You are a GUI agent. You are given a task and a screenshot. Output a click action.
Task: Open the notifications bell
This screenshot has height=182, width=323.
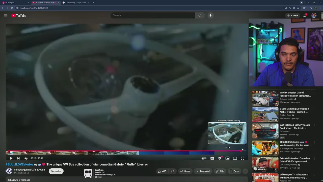(305, 15)
